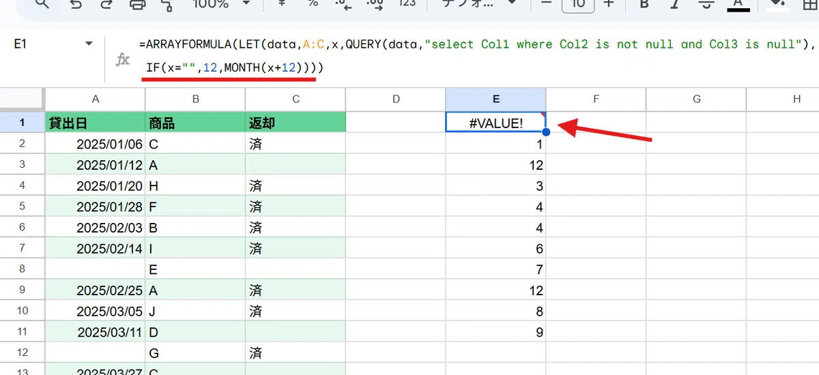Screen dimensions: 819x375
Task: Toggle bold formatting B icon
Action: 644,3
